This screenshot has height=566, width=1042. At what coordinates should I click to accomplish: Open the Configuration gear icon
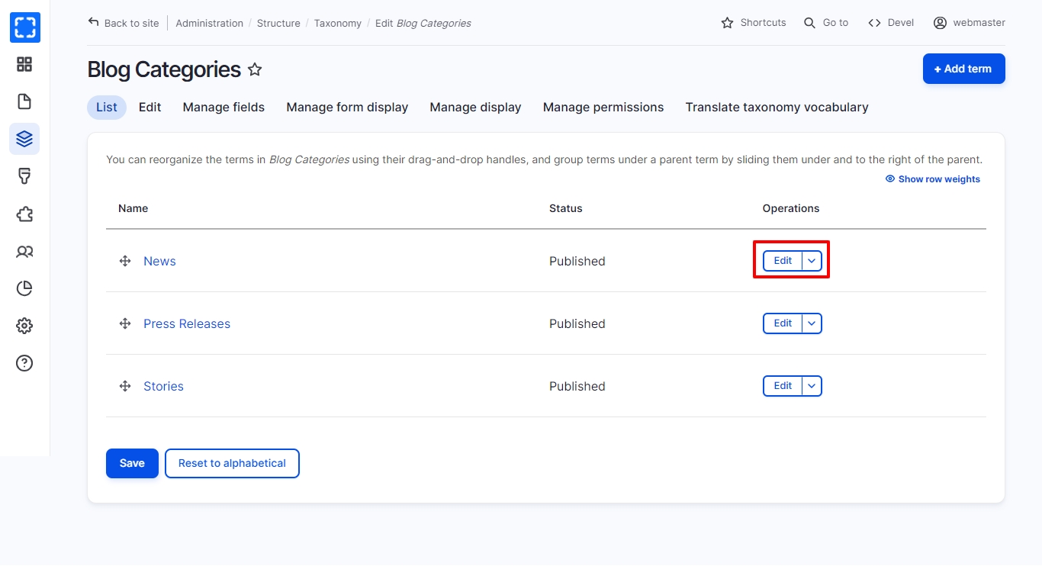pyautogui.click(x=24, y=326)
